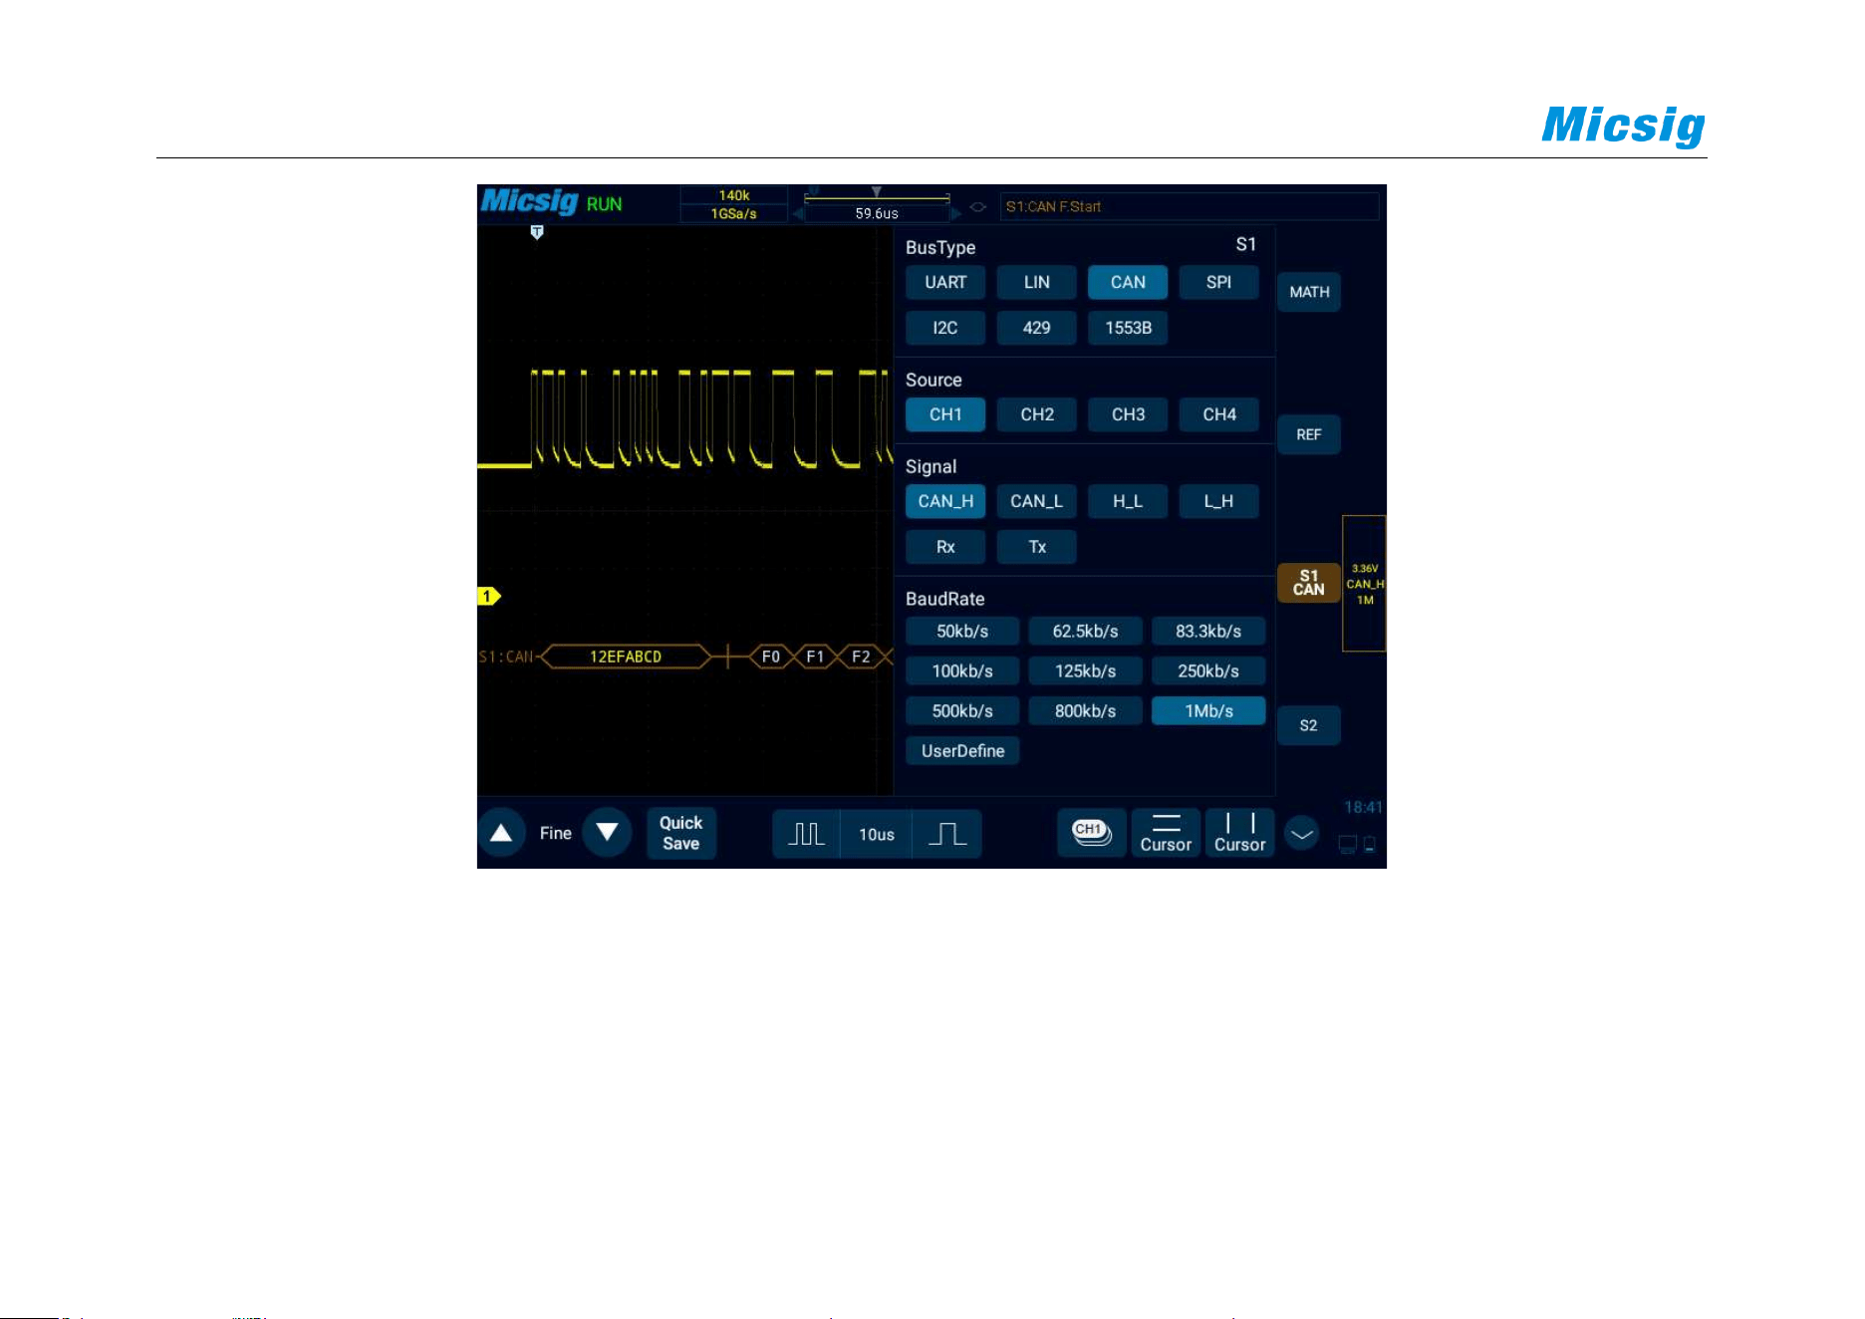1865x1319 pixels.
Task: Select UART bus type
Action: (x=945, y=282)
